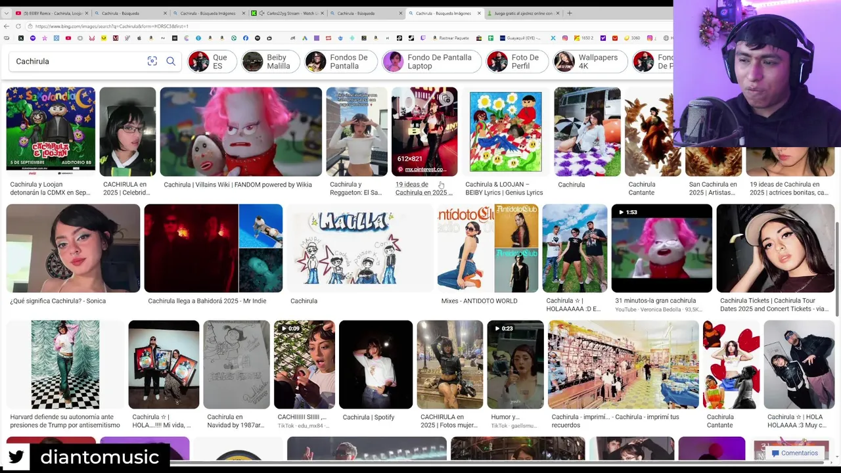Open 'Cachirula en Navidad by 1987ar' sketch
Viewport: 841px width, 473px height.
pos(237,365)
